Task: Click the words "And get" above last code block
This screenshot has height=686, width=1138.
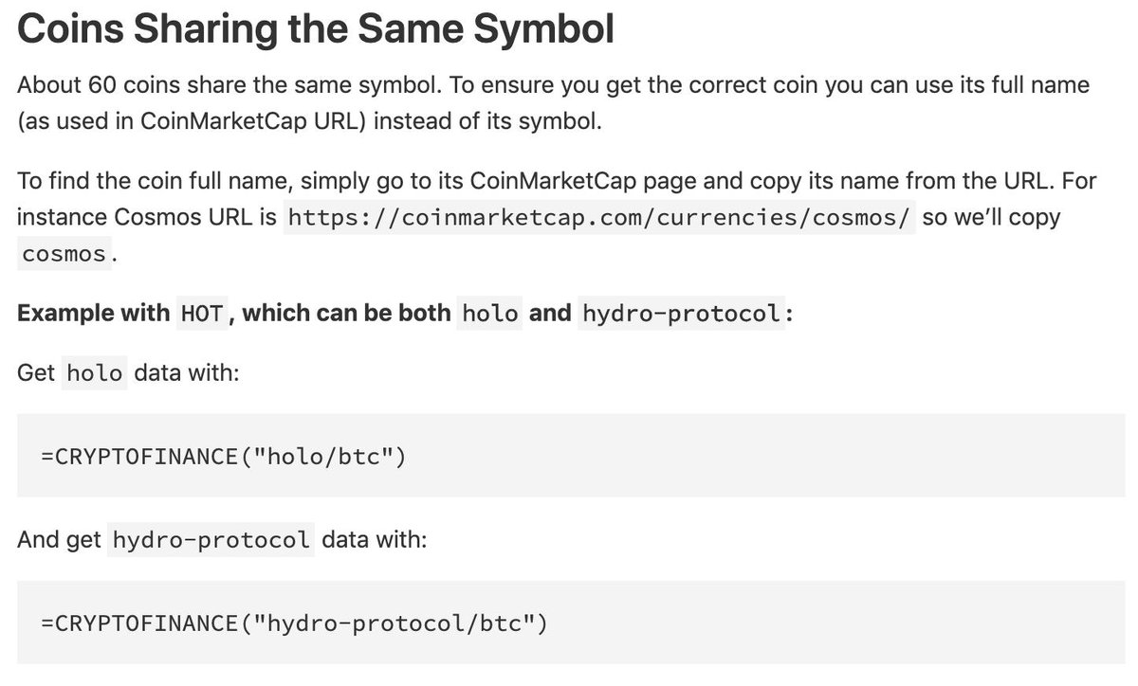Action: tap(59, 540)
